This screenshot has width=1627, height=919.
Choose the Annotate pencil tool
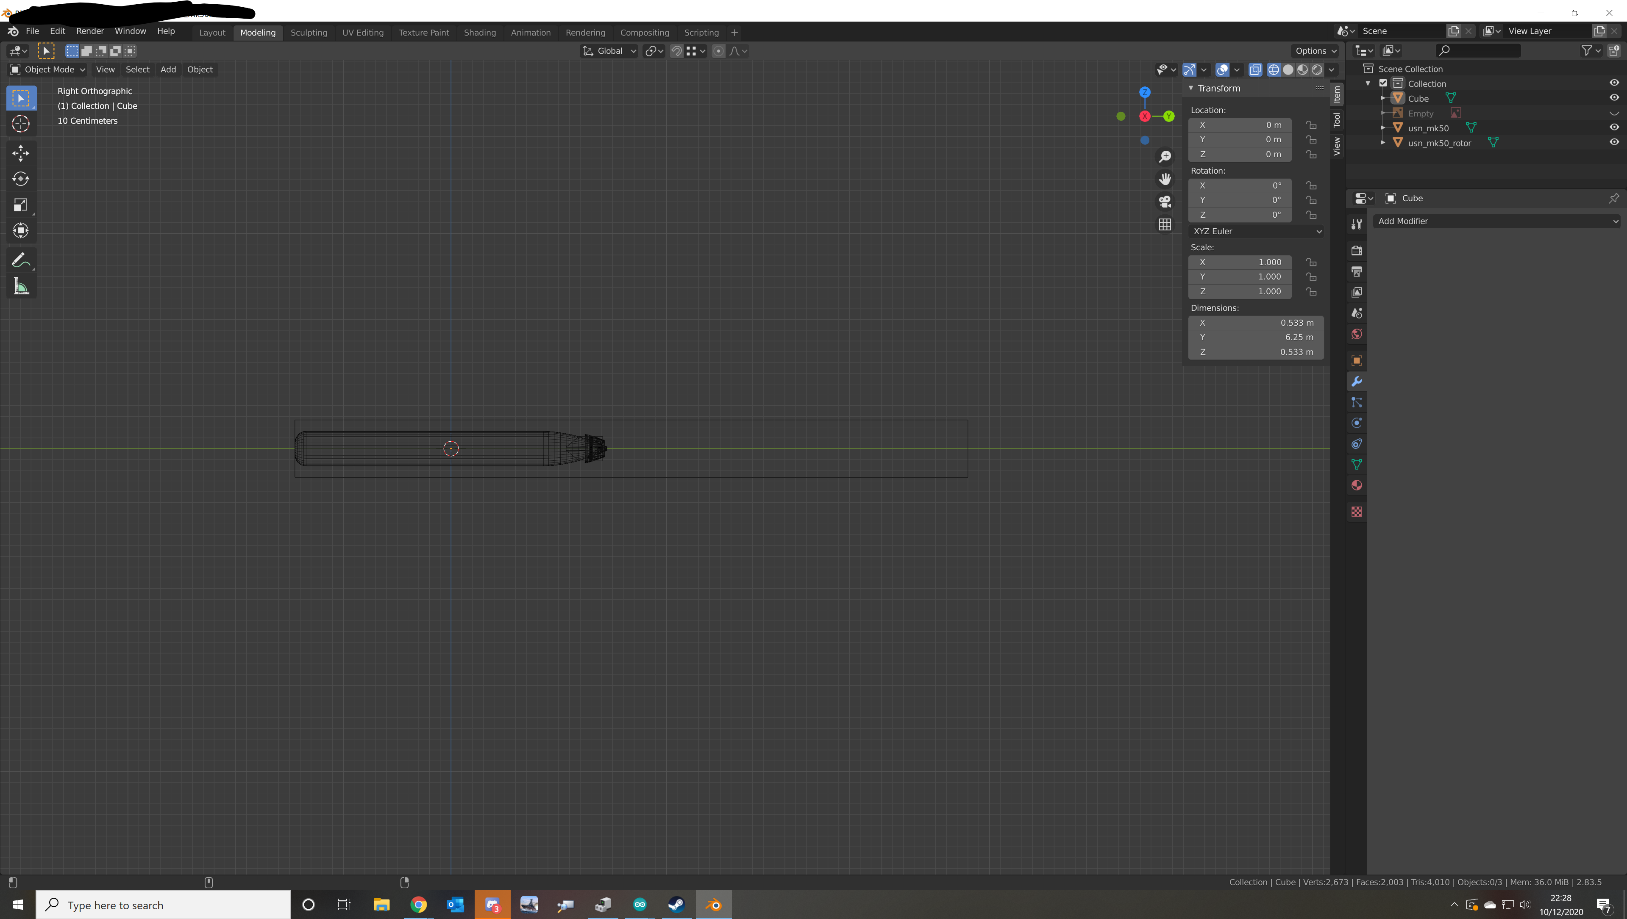(20, 260)
